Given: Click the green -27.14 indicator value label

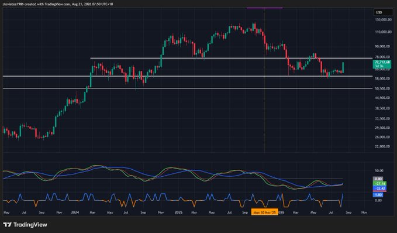Looking at the screenshot, I should tap(380, 184).
